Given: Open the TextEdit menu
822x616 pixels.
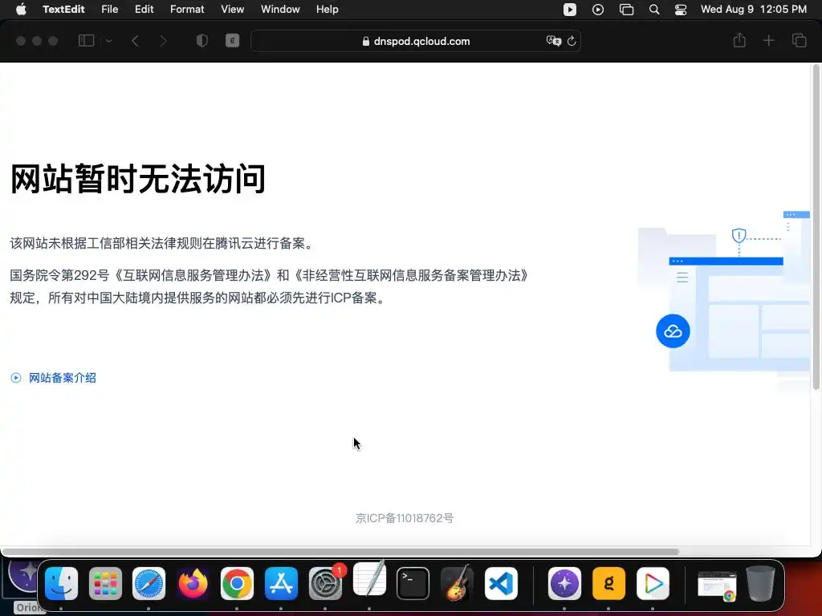Looking at the screenshot, I should tap(63, 9).
